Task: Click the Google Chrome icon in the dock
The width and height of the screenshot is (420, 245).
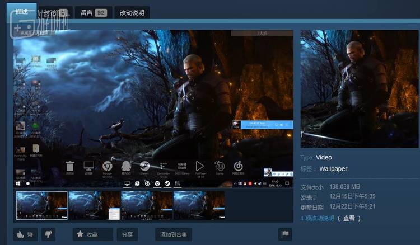Action: coord(107,167)
